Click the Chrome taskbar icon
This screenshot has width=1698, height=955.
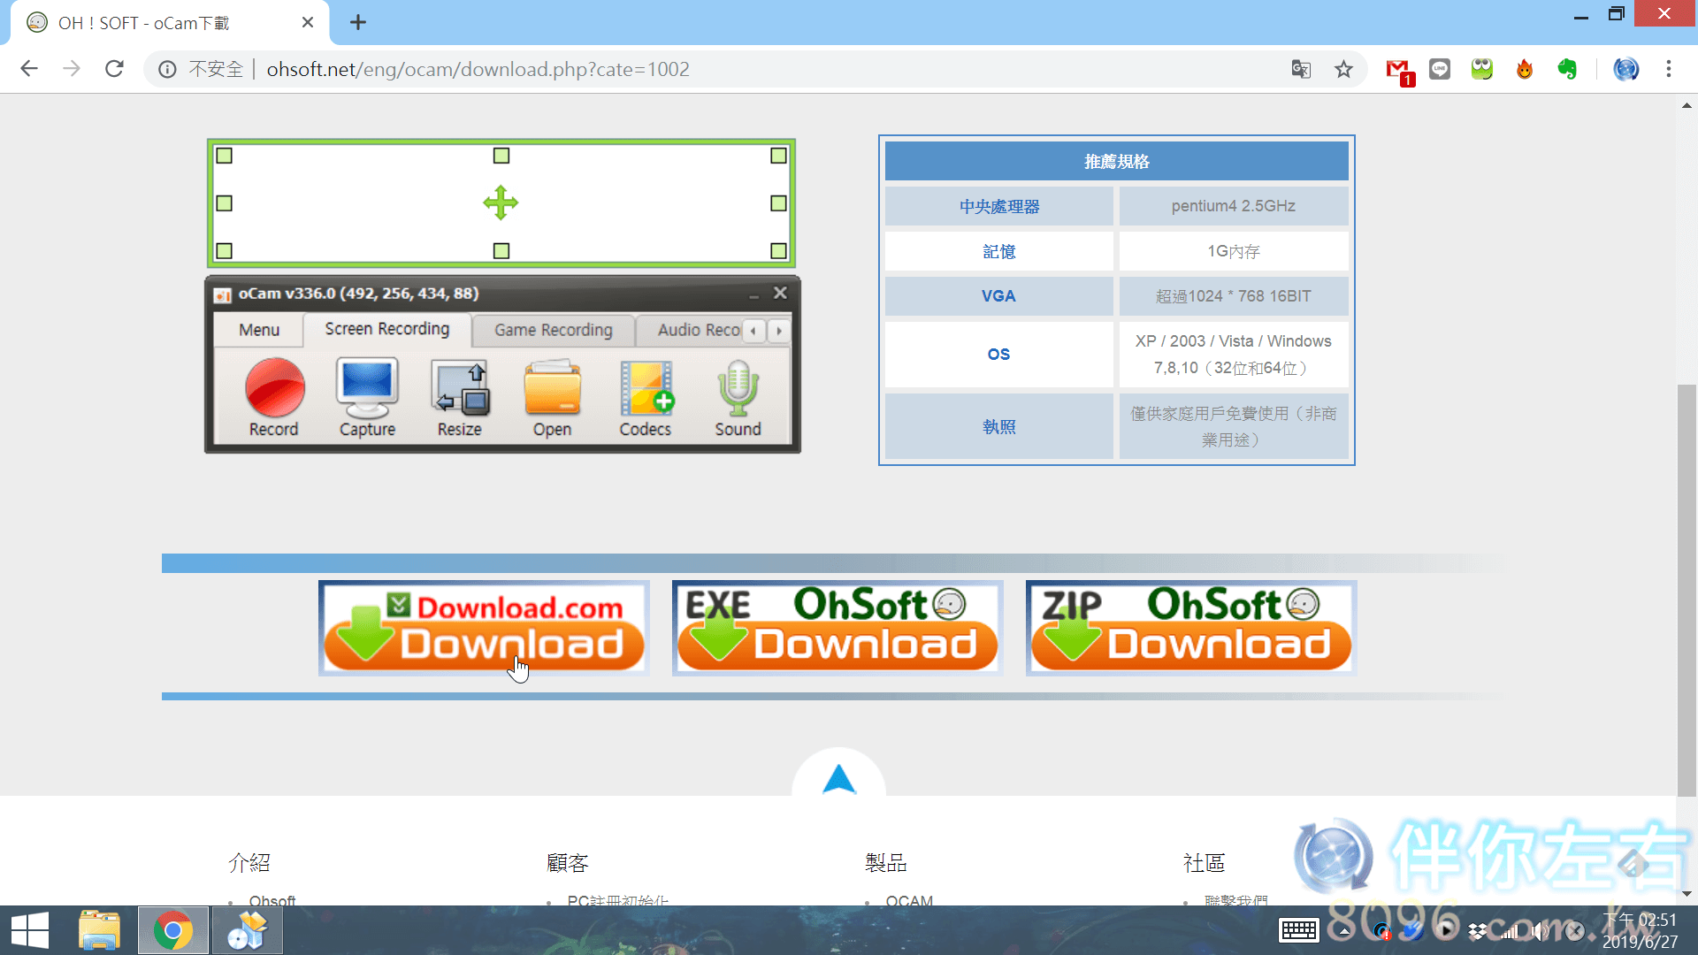pos(173,930)
